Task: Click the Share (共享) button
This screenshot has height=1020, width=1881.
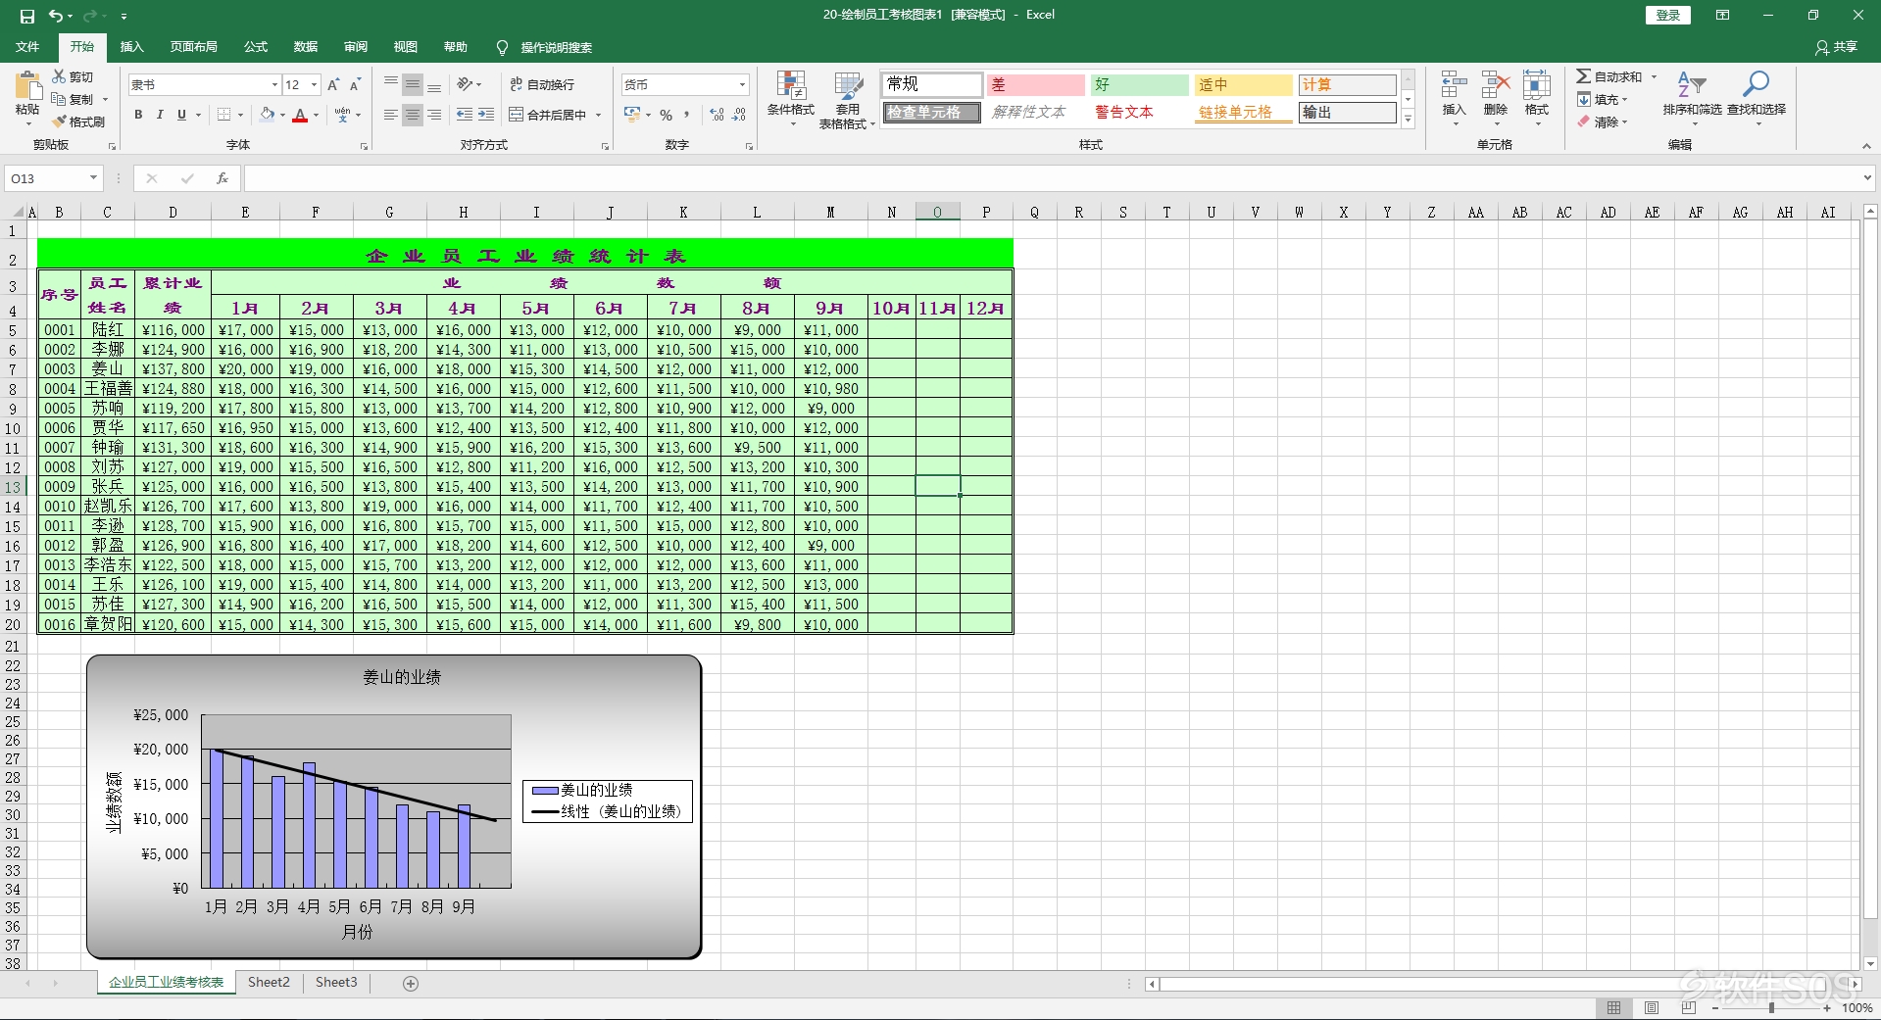Action: 1837,47
